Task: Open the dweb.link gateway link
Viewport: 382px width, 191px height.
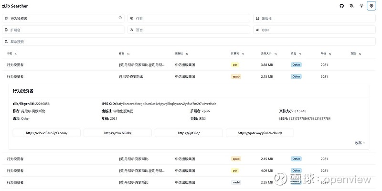Action: coord(117,133)
